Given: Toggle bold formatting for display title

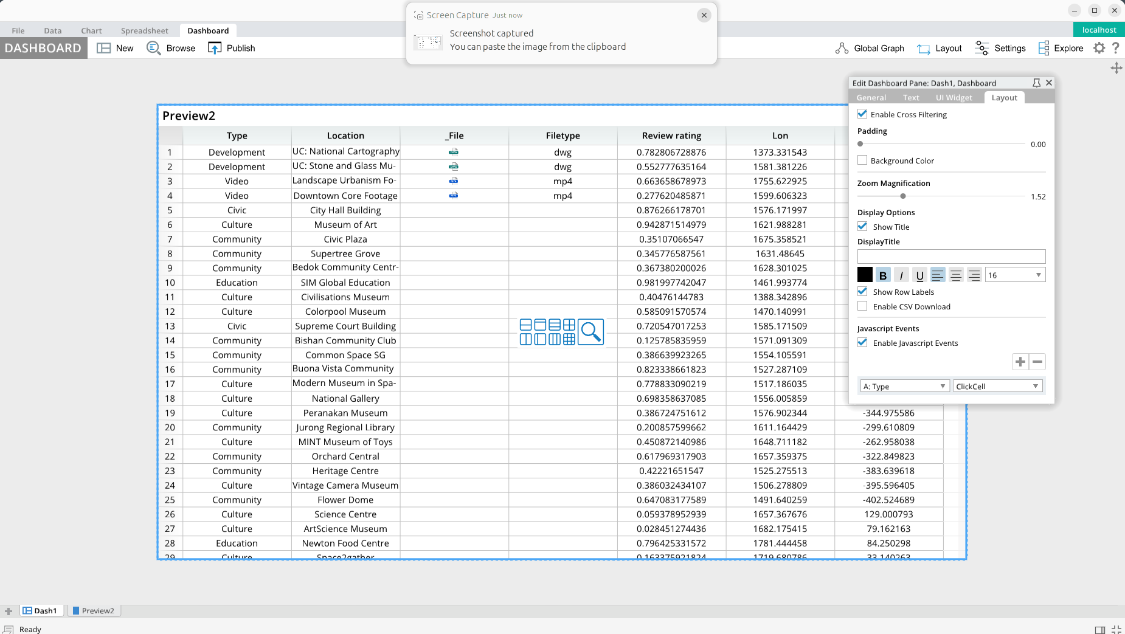Looking at the screenshot, I should click(x=883, y=275).
